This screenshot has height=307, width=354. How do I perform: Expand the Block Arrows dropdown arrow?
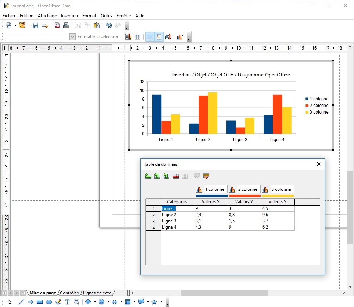[121, 301]
